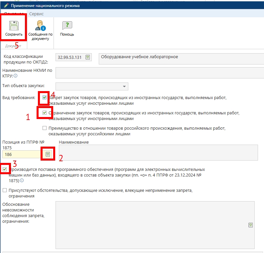Expand Тип объекта закупки dropdown
Image resolution: width=264 pixels, height=253 pixels.
pyautogui.click(x=125, y=86)
